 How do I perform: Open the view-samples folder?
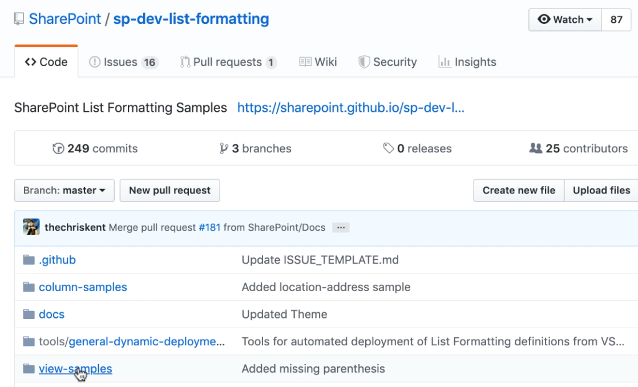point(75,369)
